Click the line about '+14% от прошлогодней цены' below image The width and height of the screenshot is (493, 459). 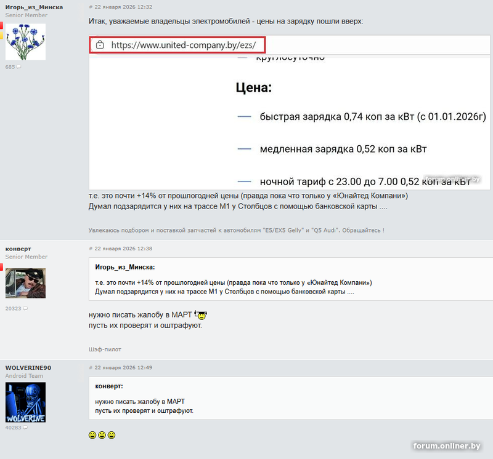(248, 196)
